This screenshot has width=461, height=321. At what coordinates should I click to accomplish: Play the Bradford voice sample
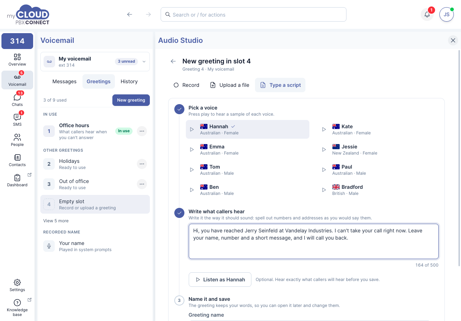324,190
